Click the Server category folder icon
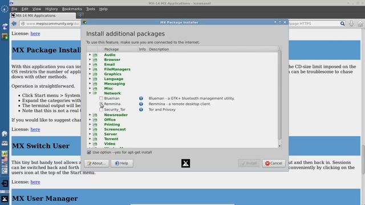 (95, 134)
